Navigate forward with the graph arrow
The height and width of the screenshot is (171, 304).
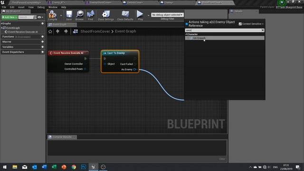66,31
